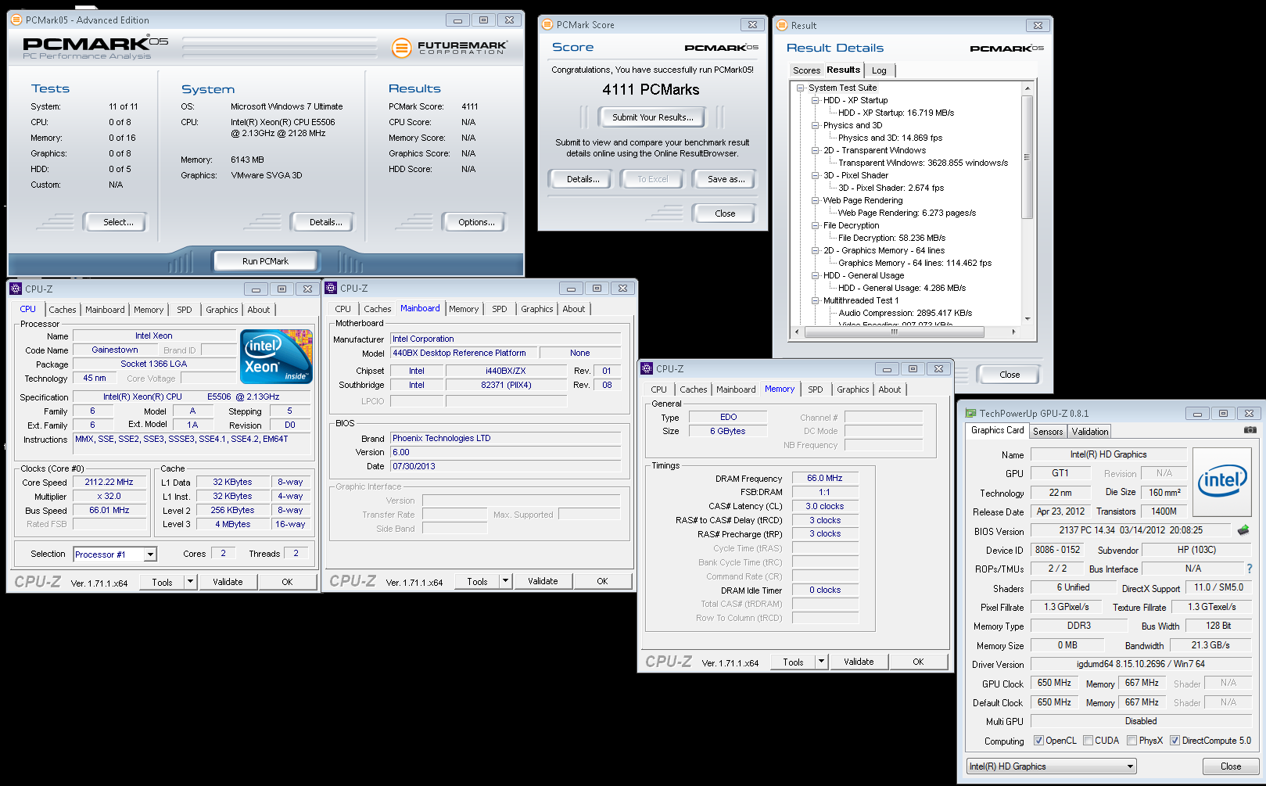Open Caches tab in CPU-Z CPU window

pos(63,310)
